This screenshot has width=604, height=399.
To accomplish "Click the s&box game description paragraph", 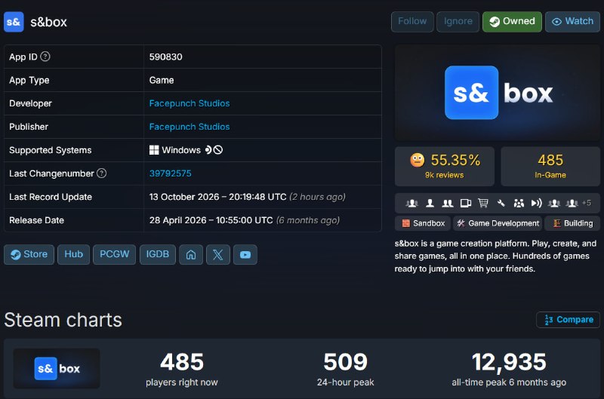I will coord(496,256).
